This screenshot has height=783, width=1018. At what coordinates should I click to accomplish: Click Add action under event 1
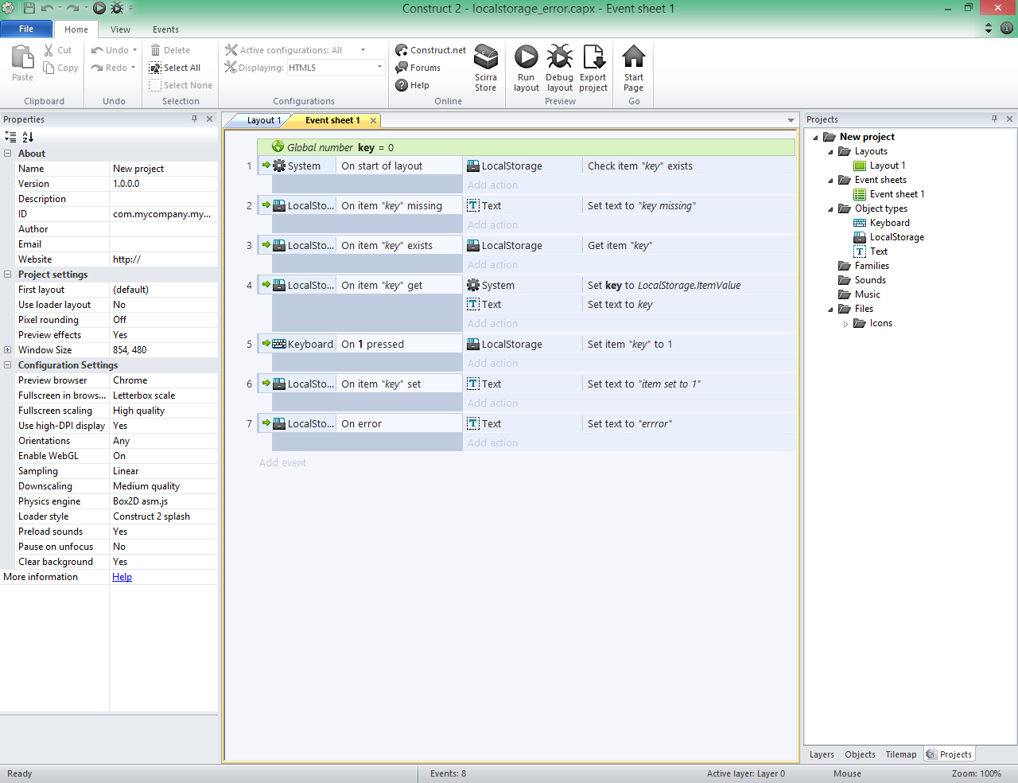point(492,185)
